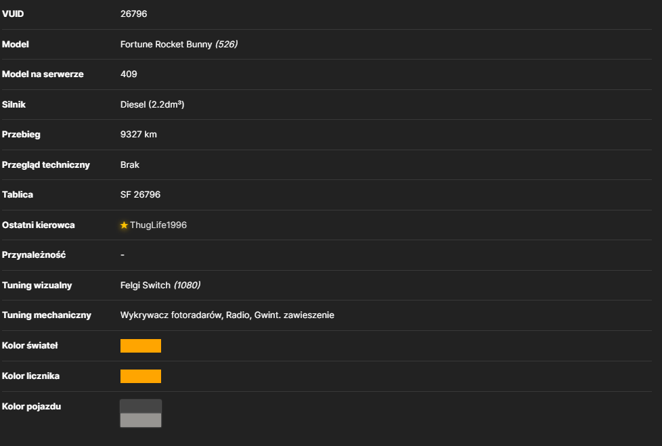Click the Gwint. zawieszenie tuning item
The width and height of the screenshot is (662, 446).
coord(294,315)
